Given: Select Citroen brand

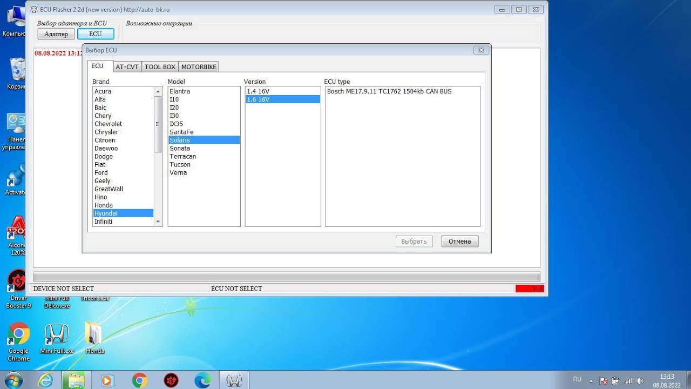Looking at the screenshot, I should point(123,140).
